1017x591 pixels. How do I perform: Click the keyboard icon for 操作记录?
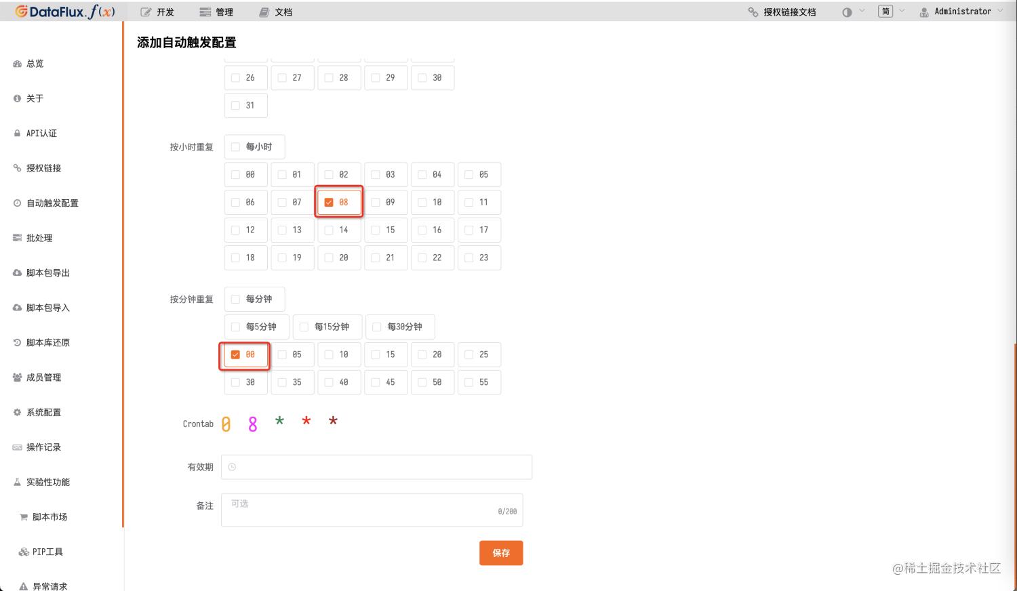point(18,447)
